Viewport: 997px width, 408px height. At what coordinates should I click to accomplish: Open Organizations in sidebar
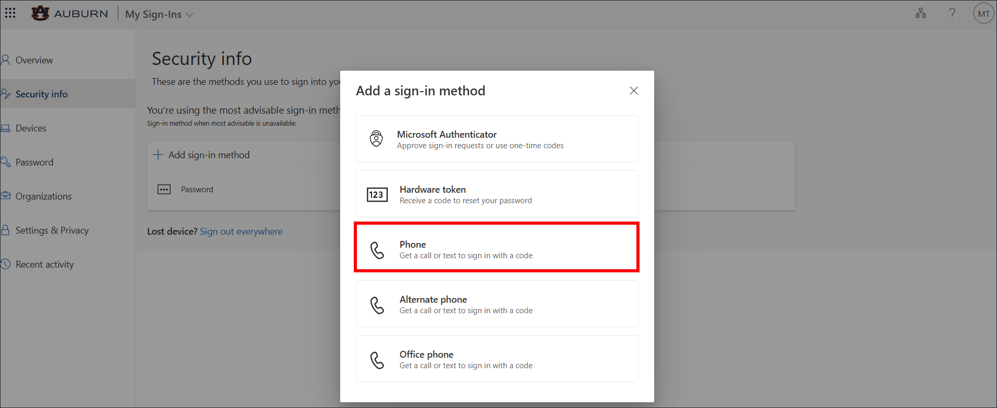point(68,196)
